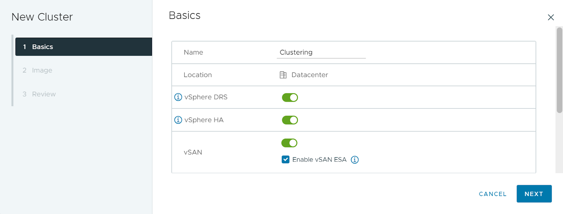
Task: Click the Name field label
Action: (193, 52)
